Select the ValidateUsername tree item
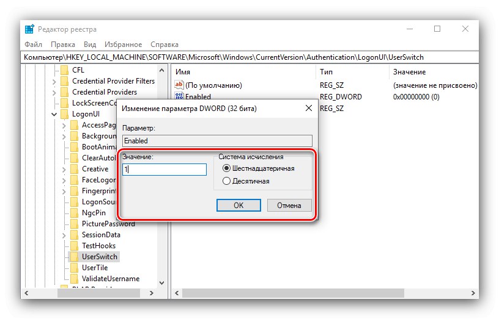The height and width of the screenshot is (319, 499). [111, 279]
